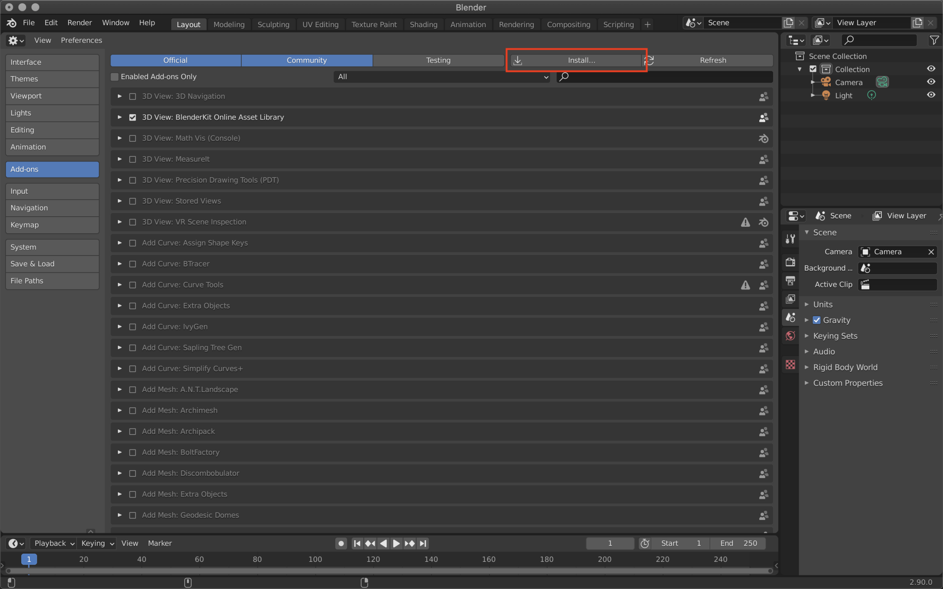Click the play animation button
The height and width of the screenshot is (589, 943).
point(396,543)
